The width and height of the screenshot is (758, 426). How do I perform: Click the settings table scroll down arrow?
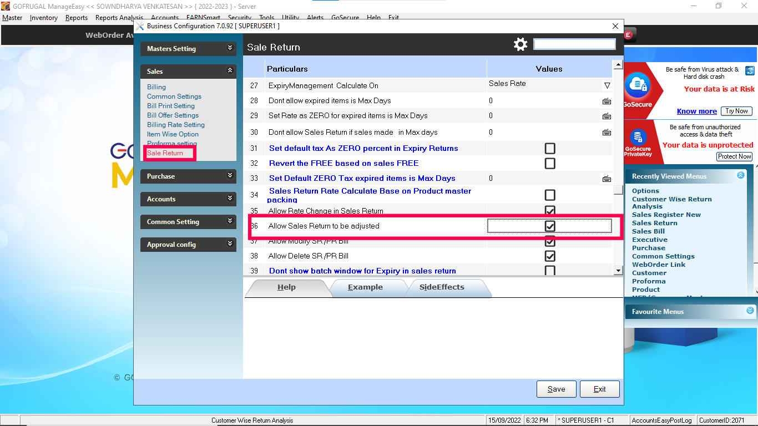coord(618,270)
